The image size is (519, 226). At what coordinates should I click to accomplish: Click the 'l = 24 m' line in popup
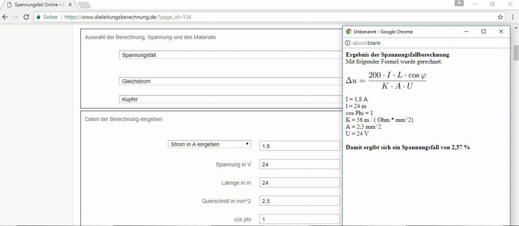coord(356,106)
